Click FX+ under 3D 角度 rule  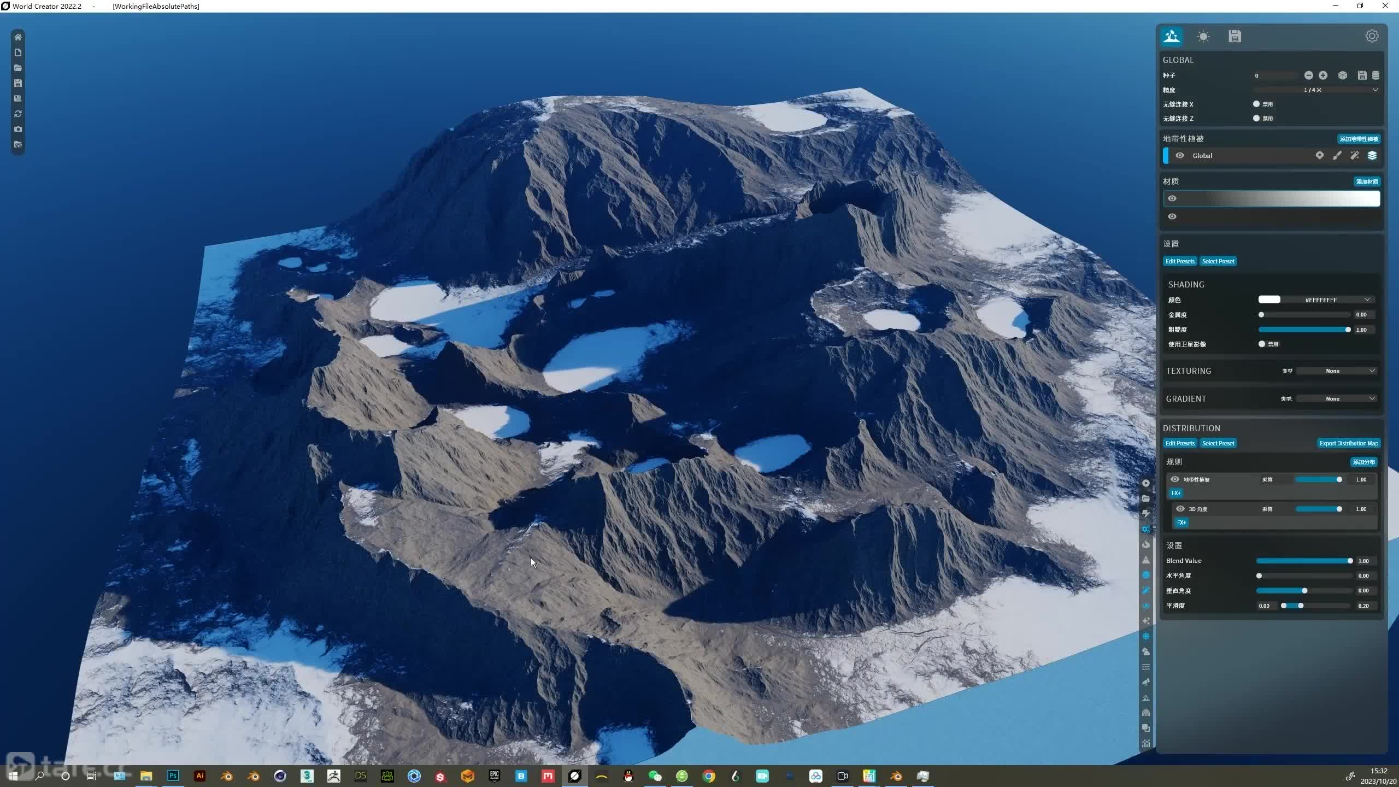click(1181, 522)
